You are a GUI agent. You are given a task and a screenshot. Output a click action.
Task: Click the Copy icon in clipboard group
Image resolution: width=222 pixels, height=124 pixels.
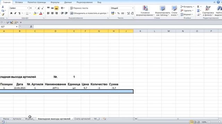coord(3,11)
